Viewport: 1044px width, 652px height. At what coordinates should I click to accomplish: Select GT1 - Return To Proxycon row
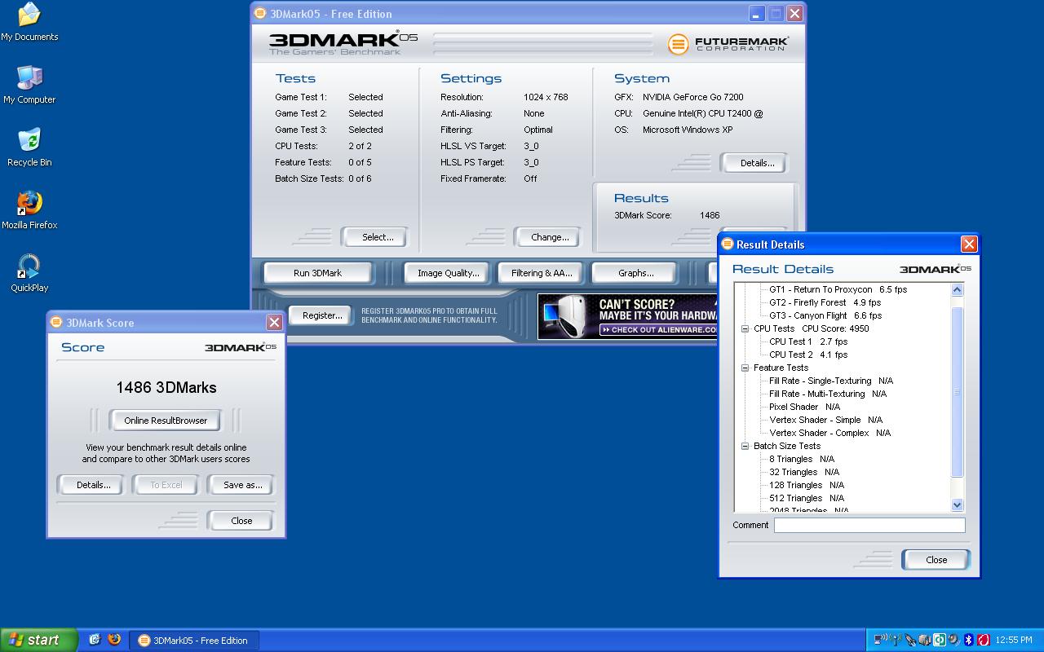(x=838, y=289)
